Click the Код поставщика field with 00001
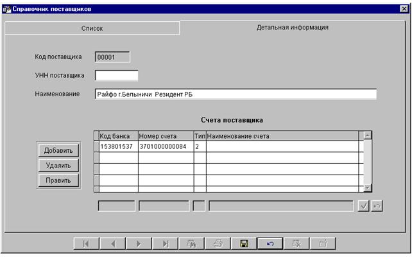 (112, 57)
